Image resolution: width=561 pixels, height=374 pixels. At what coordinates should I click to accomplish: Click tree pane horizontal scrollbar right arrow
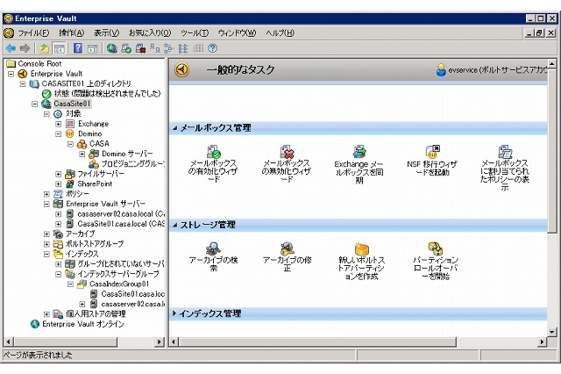click(x=160, y=342)
